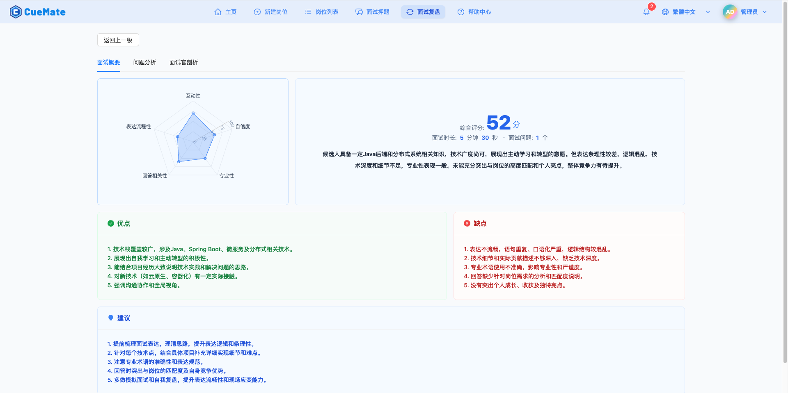Click the plus icon for 新建岗位
788x393 pixels.
257,12
